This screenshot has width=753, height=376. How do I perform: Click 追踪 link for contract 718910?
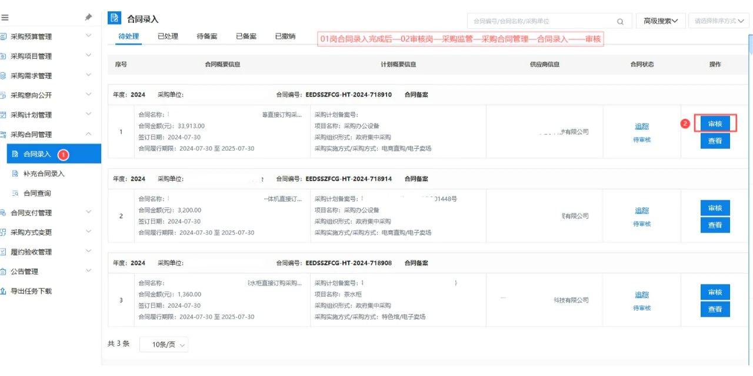click(x=642, y=126)
